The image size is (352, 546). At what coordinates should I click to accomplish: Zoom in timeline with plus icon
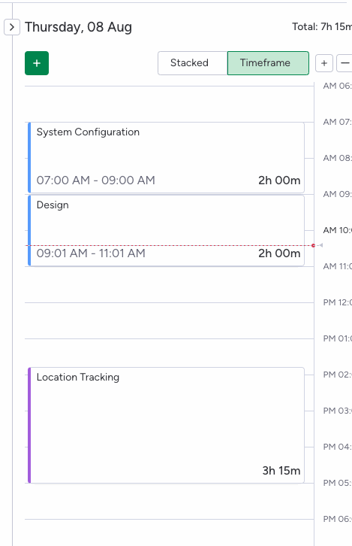323,63
